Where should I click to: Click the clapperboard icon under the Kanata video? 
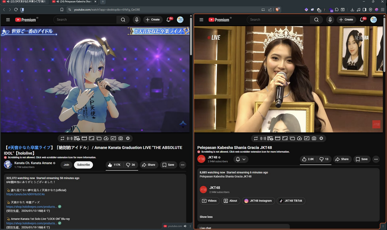(x=84, y=138)
